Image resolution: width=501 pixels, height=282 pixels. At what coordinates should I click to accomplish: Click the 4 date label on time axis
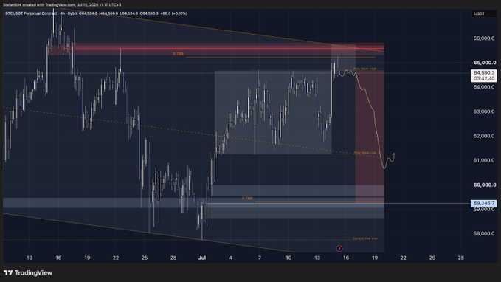(x=231, y=258)
